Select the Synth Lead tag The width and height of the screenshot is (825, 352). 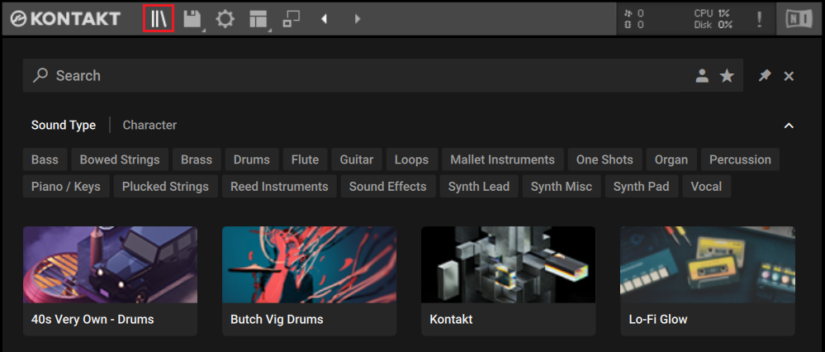coord(479,186)
